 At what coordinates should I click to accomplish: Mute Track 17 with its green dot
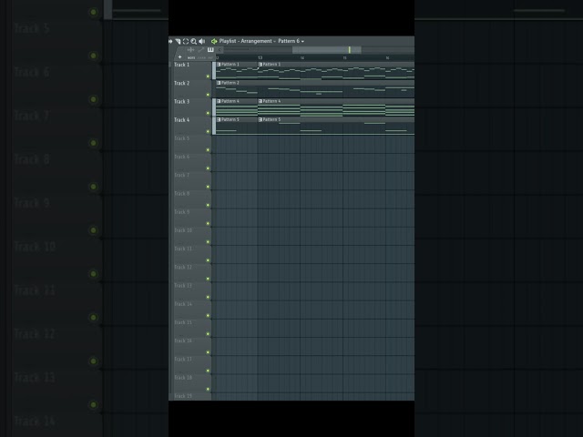pyautogui.click(x=208, y=371)
